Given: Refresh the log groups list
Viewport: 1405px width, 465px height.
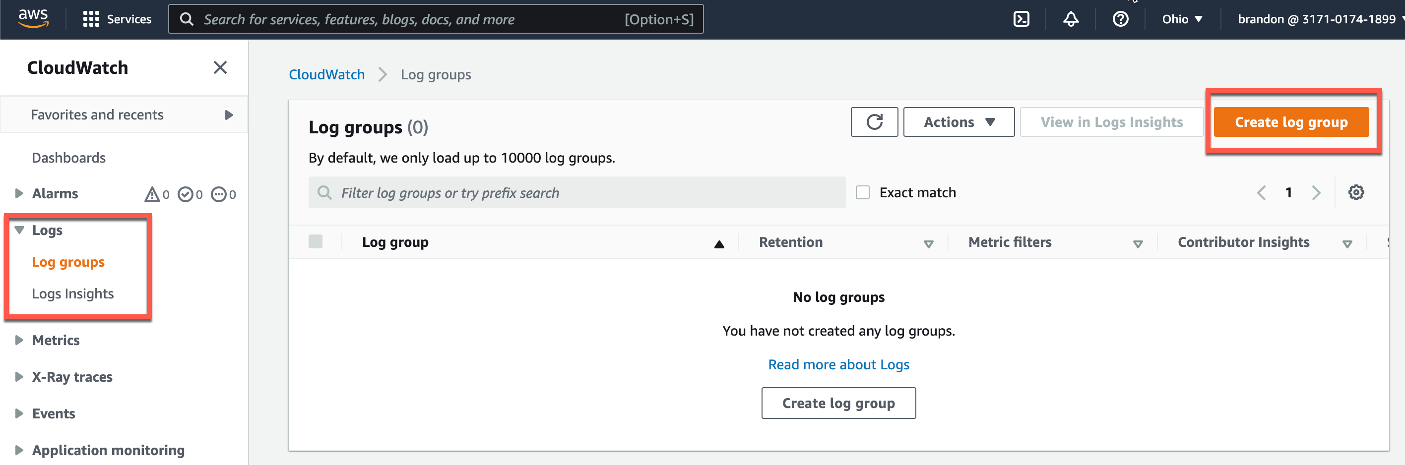Looking at the screenshot, I should [874, 121].
